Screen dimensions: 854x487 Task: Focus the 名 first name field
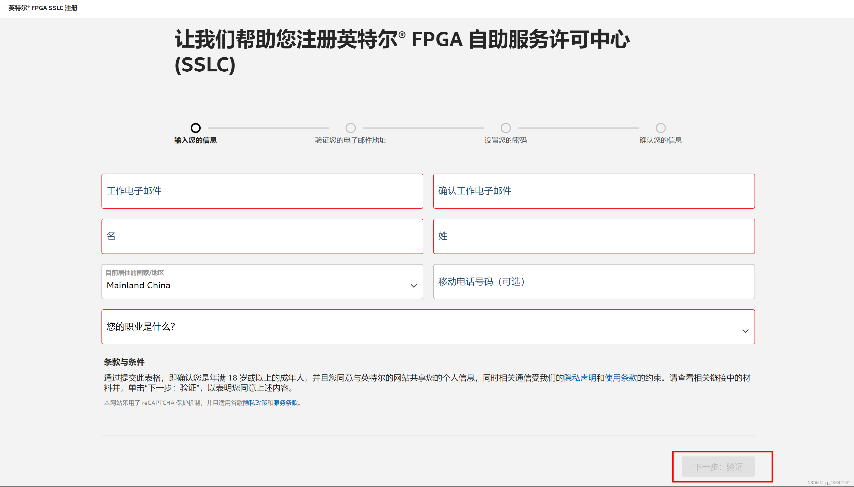pyautogui.click(x=262, y=236)
